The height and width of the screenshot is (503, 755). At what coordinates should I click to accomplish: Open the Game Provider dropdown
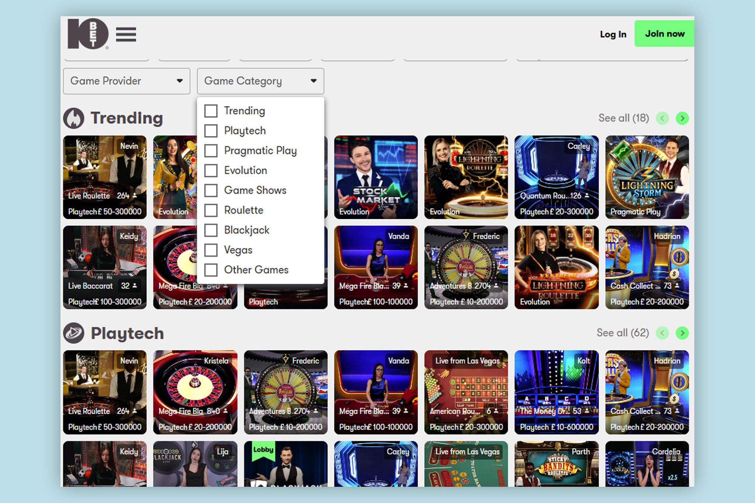126,81
